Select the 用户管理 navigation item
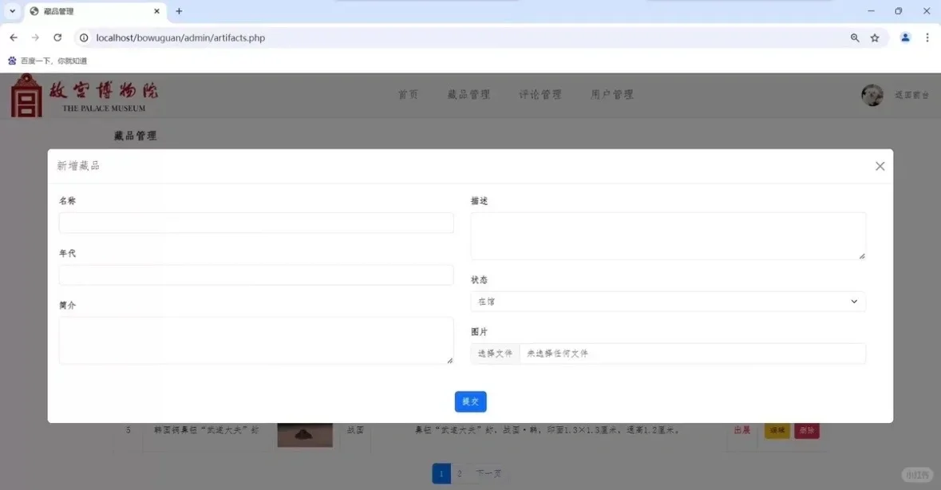Screen dimensions: 941x490 point(611,94)
